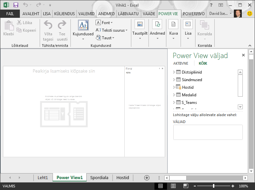
Task: Switch to the LISA ribbon tab
Action: point(47,14)
